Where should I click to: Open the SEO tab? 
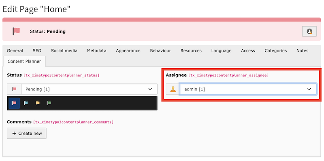37,51
